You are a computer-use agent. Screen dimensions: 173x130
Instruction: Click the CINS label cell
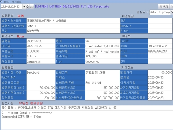134,56
